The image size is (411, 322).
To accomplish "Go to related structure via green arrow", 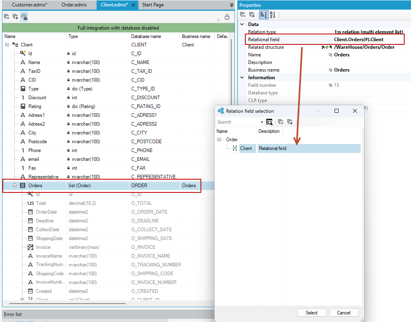I will (x=327, y=47).
